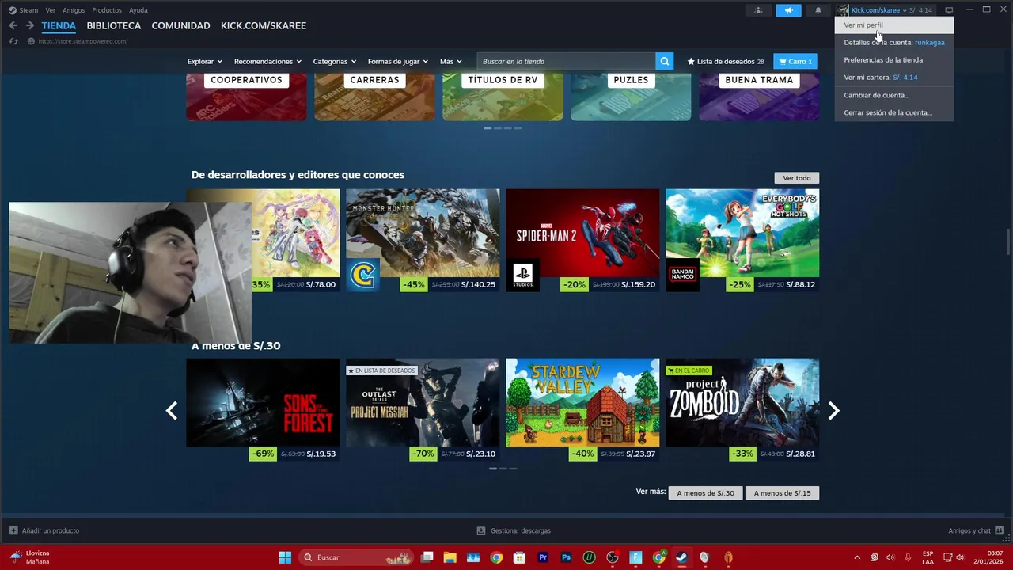Show next games with right carousel arrow
Screen dimensions: 1013x570
(833, 410)
